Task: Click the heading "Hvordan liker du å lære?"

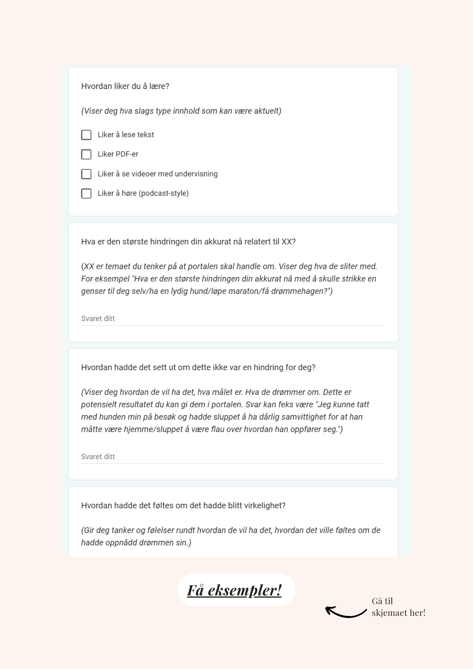Action: [125, 86]
